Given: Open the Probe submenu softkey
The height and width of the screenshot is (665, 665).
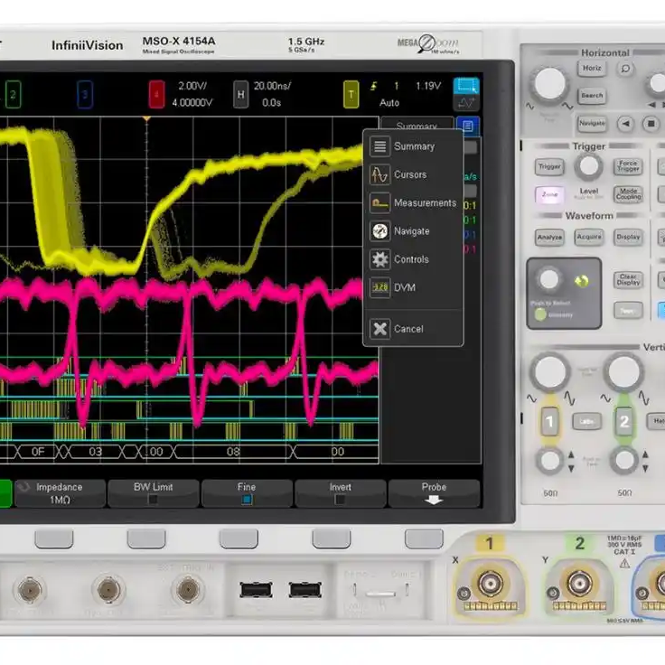Looking at the screenshot, I should 434,493.
